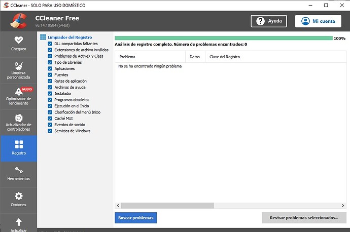This screenshot has width=350, height=232.
Task: Close the CCleaner window
Action: click(x=342, y=5)
